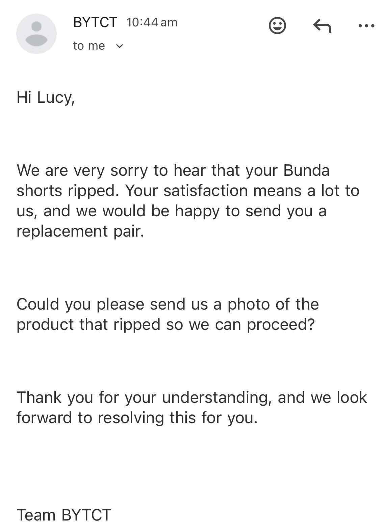Click the word "understanding," in the closing paragraph
Viewport: 384px width, 532px height.
[217, 397]
